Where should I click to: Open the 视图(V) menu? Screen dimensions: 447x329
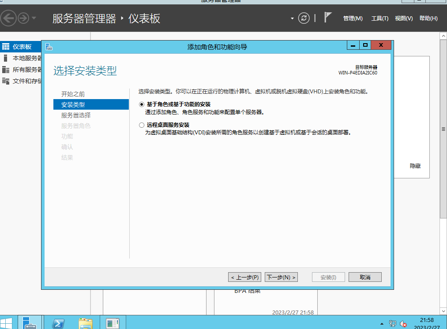[x=404, y=18]
